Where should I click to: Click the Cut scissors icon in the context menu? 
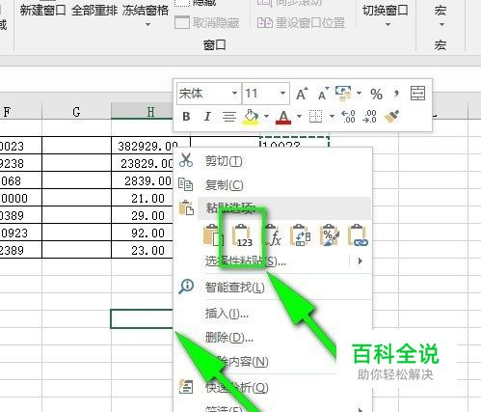pyautogui.click(x=186, y=160)
